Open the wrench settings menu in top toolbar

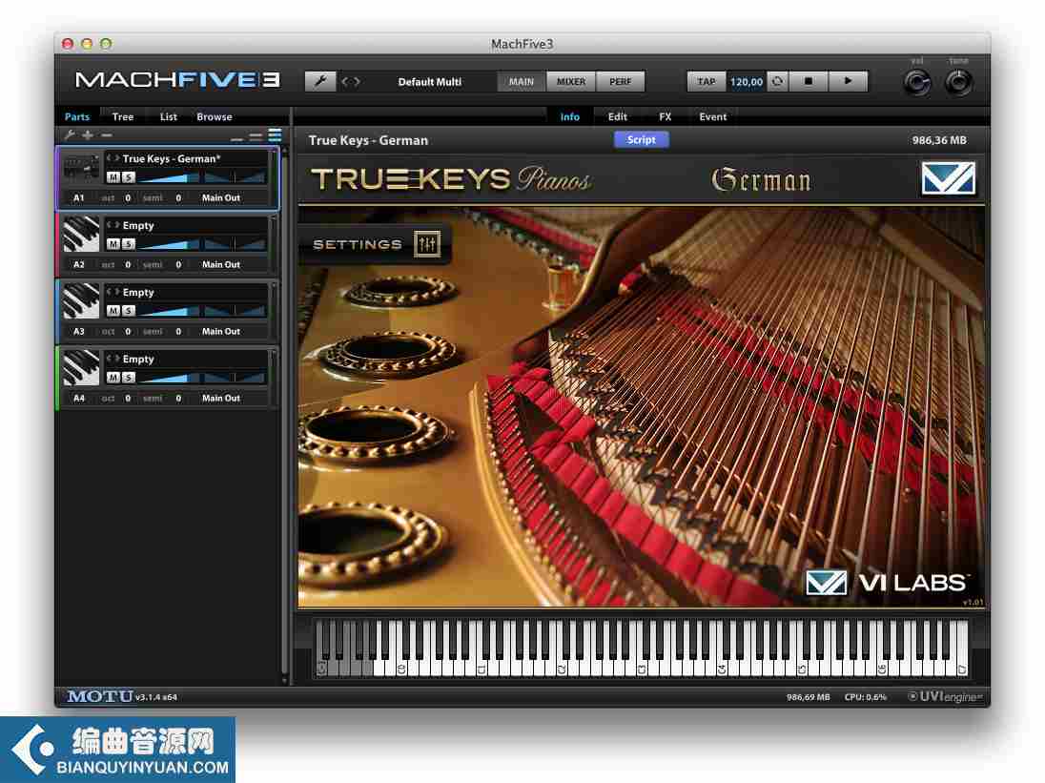[320, 81]
